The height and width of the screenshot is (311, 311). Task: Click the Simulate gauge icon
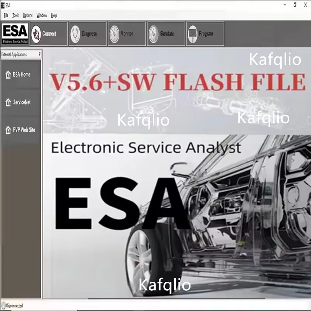point(154,34)
